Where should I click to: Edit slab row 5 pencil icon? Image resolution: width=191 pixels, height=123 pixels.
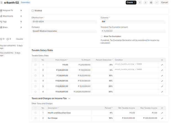click(x=162, y=86)
